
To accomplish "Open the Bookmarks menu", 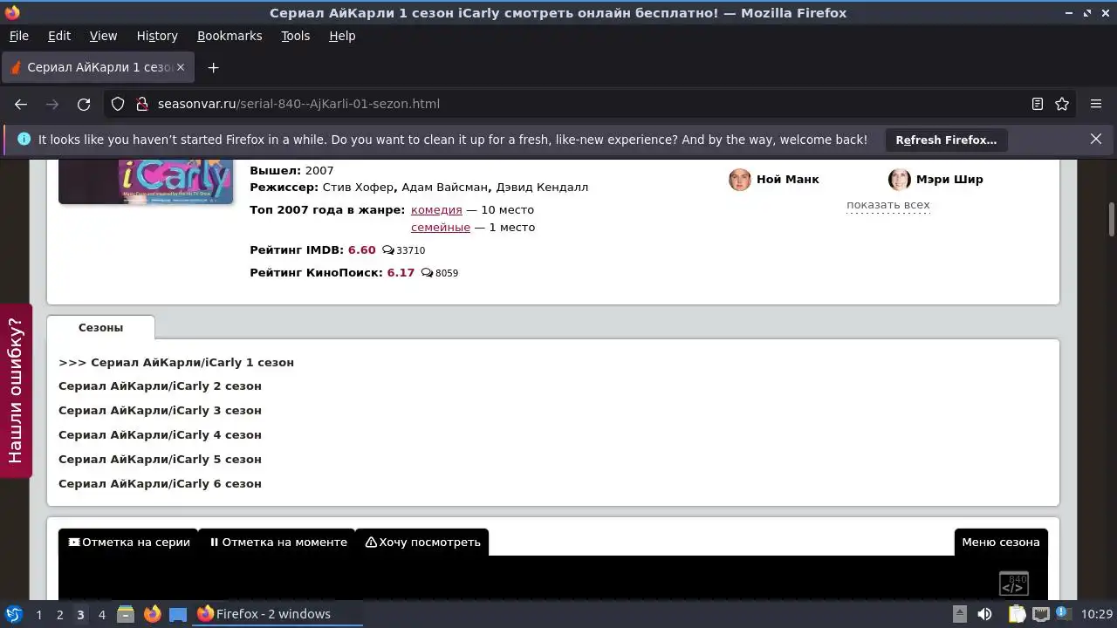I will tap(230, 36).
